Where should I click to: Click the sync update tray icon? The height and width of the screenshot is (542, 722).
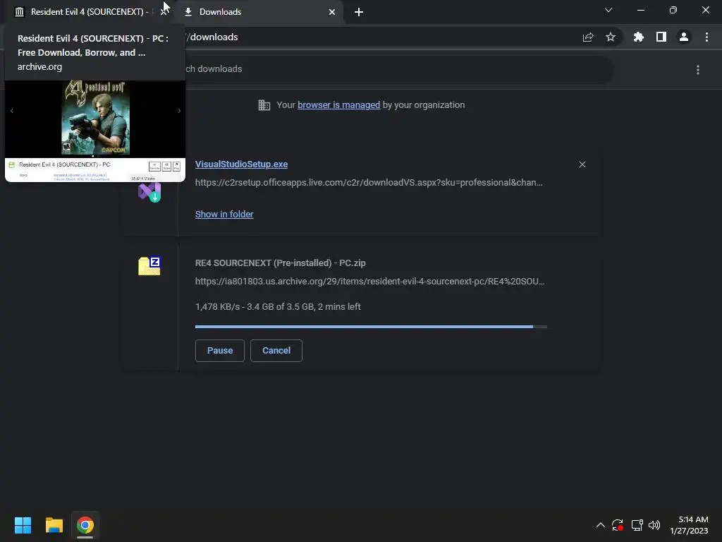tap(618, 525)
